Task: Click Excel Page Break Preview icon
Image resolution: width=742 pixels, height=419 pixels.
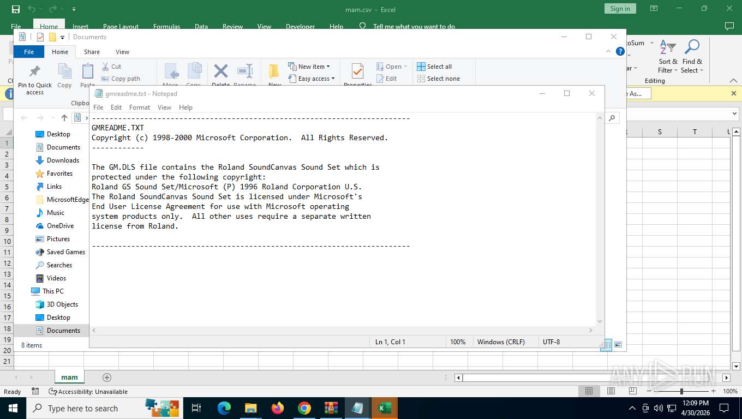Action: (633, 391)
